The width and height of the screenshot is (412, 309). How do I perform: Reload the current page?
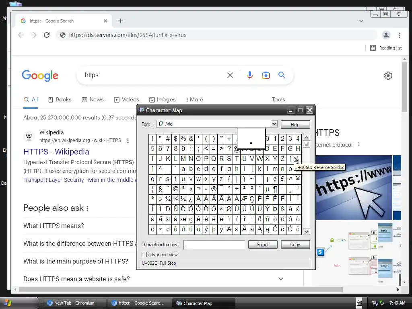click(x=47, y=35)
